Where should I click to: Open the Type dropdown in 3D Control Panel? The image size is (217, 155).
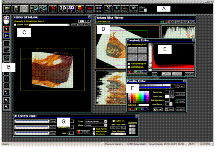click(96, 121)
